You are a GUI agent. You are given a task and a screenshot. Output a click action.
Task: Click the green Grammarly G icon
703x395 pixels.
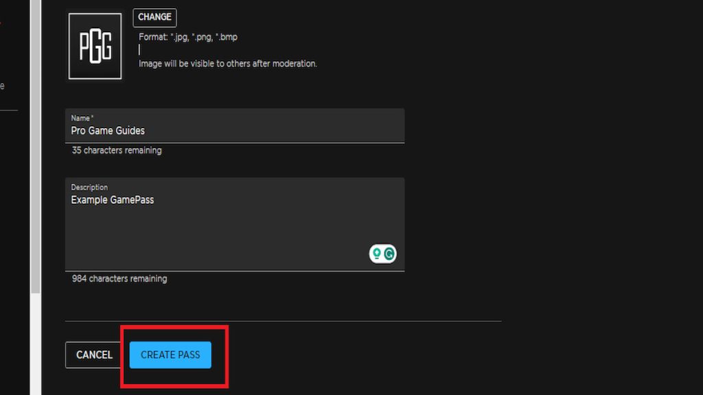[x=389, y=254]
